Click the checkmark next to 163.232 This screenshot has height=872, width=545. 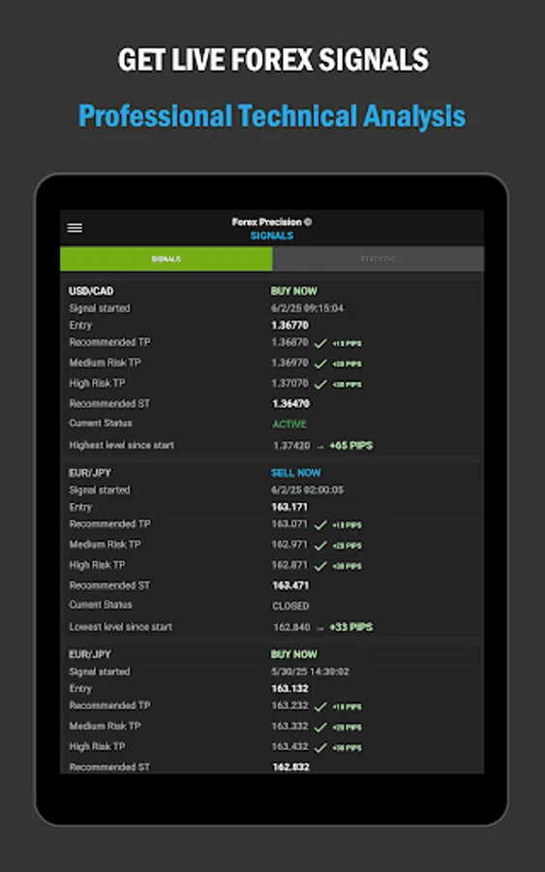320,707
